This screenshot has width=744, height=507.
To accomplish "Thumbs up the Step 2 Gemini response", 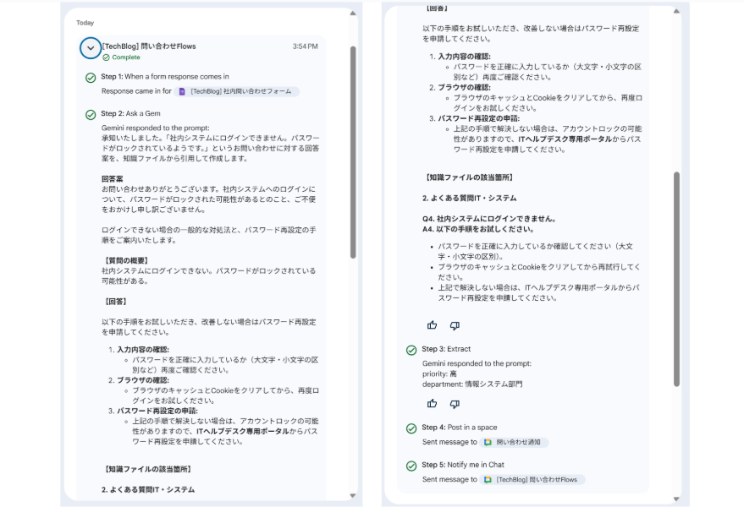I will click(432, 325).
